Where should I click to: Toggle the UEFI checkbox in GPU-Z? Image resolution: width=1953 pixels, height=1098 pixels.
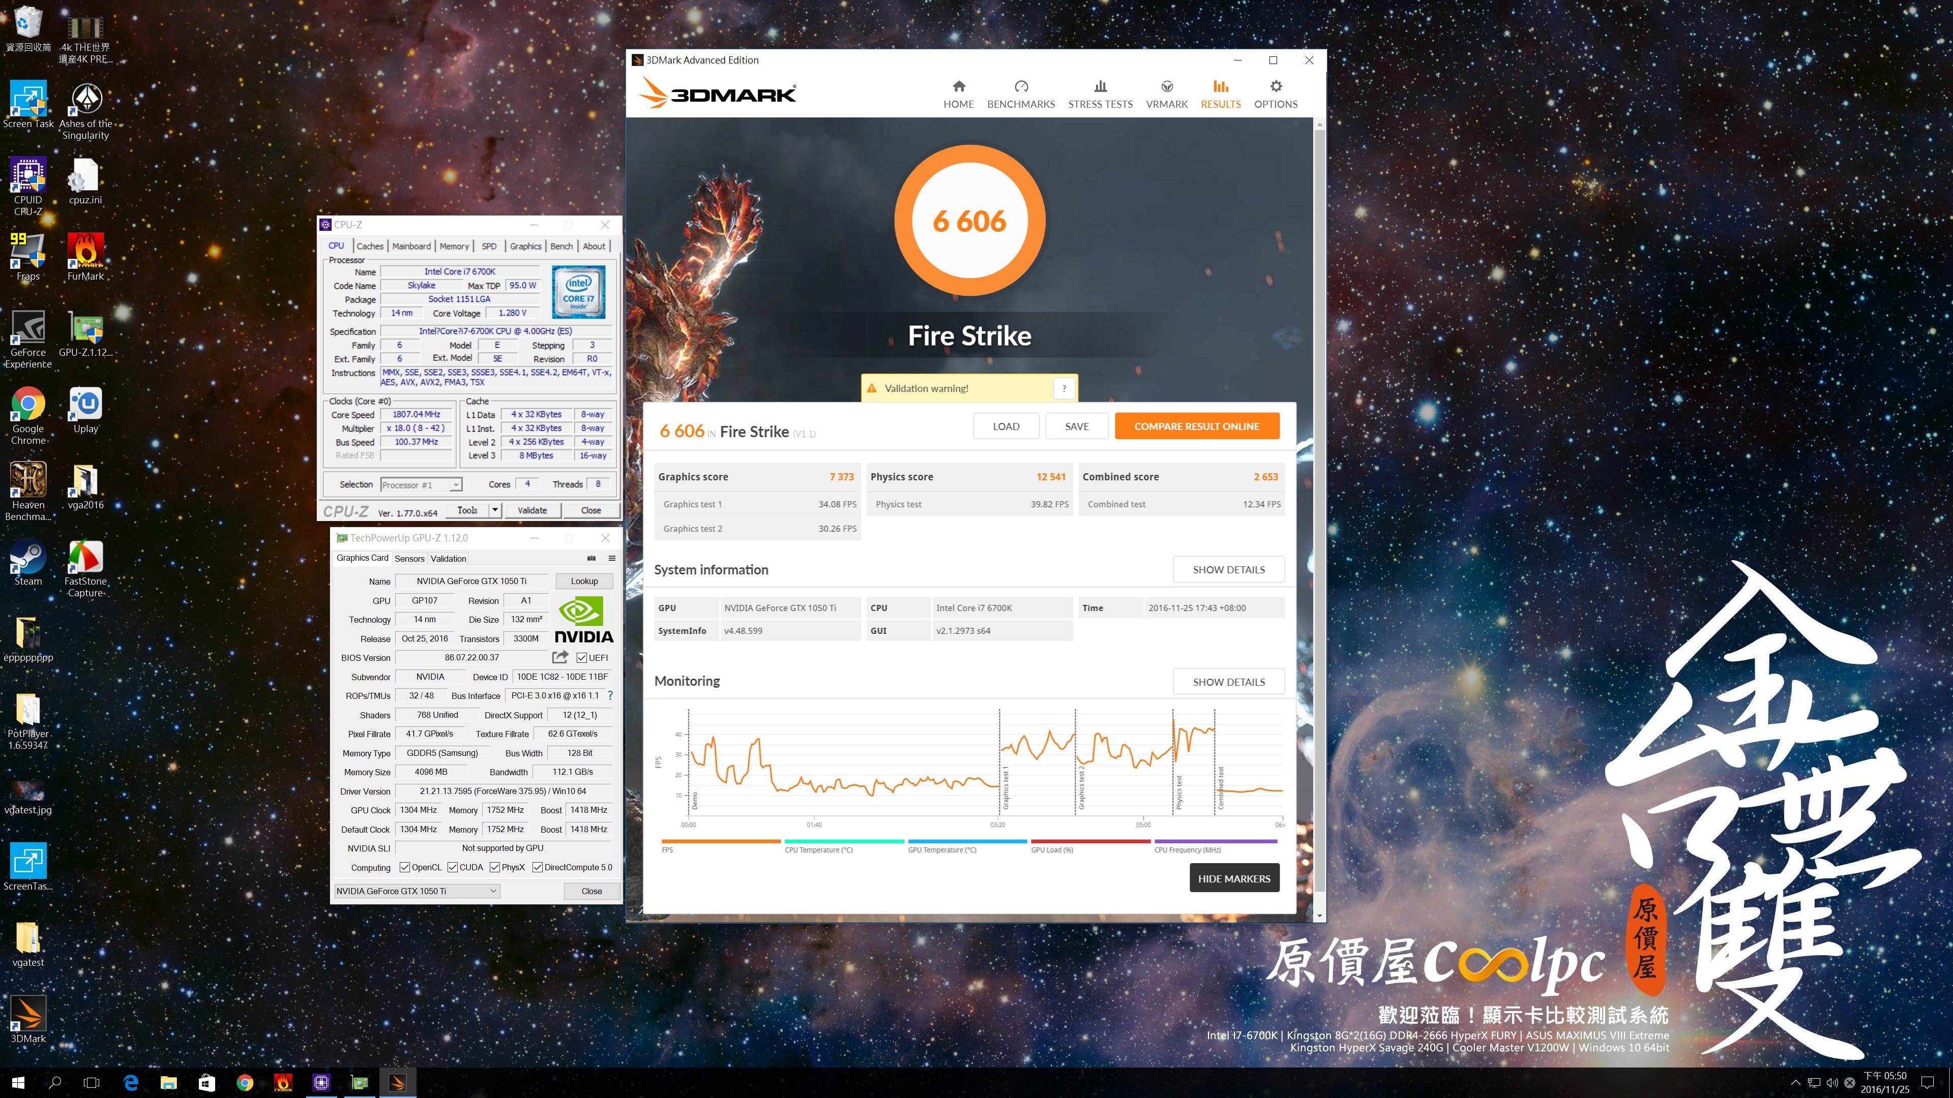[x=581, y=658]
